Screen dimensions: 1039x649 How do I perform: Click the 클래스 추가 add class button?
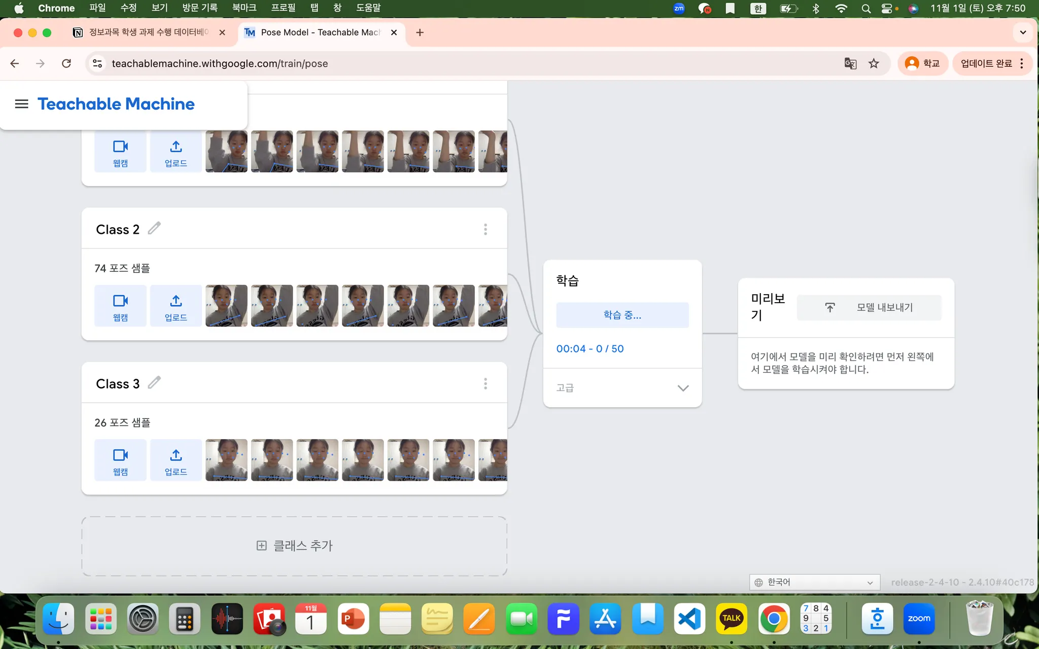[294, 546]
